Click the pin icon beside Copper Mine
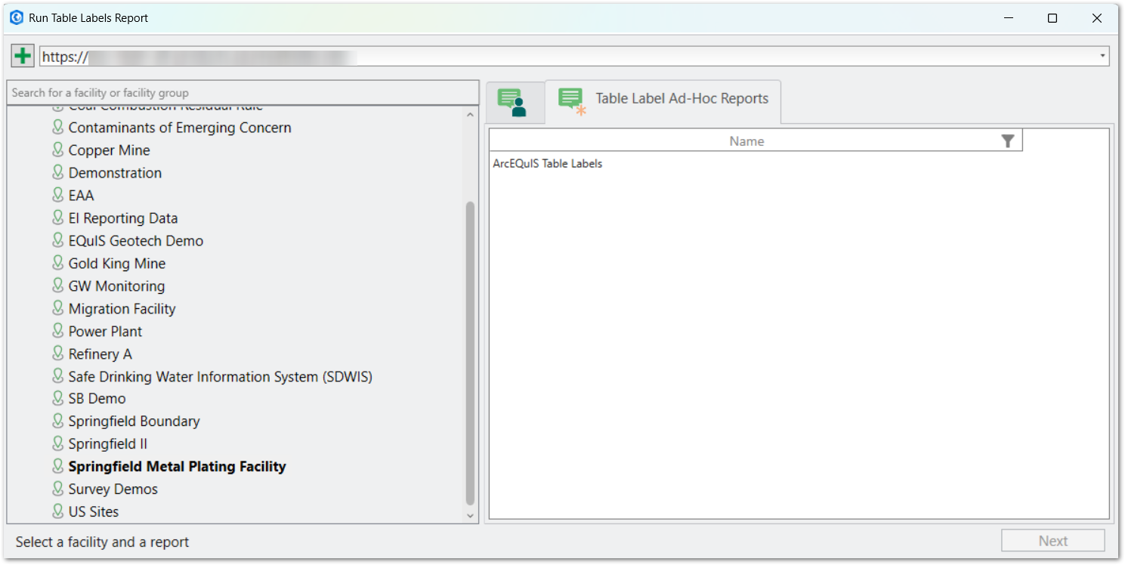The width and height of the screenshot is (1125, 565). [x=59, y=150]
